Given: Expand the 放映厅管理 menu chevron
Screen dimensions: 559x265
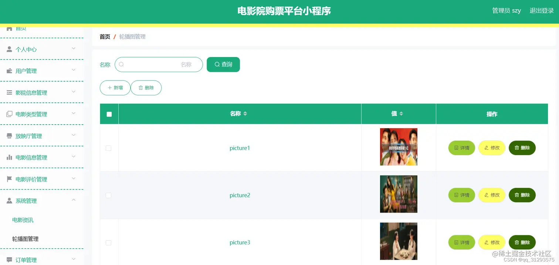Looking at the screenshot, I should coord(74,135).
